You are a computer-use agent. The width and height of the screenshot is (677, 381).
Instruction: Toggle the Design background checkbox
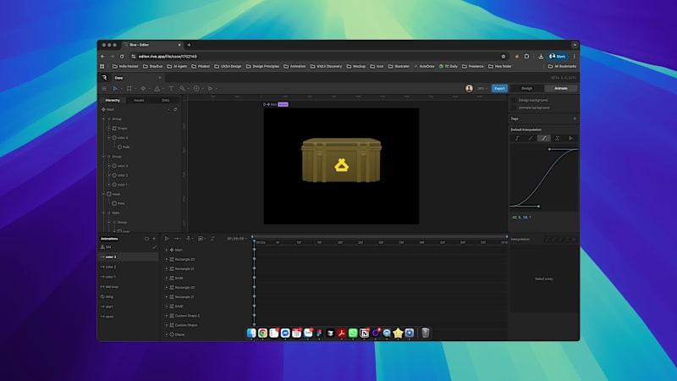tap(514, 100)
